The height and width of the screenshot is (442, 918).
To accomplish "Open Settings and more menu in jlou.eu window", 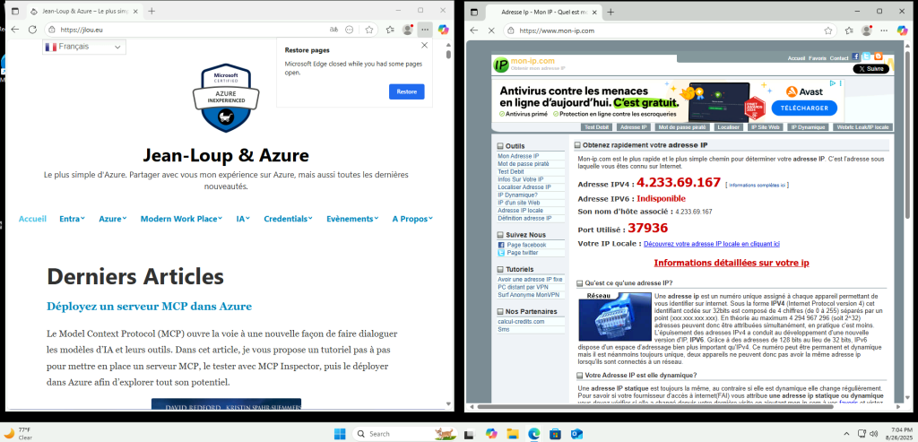I will point(426,30).
